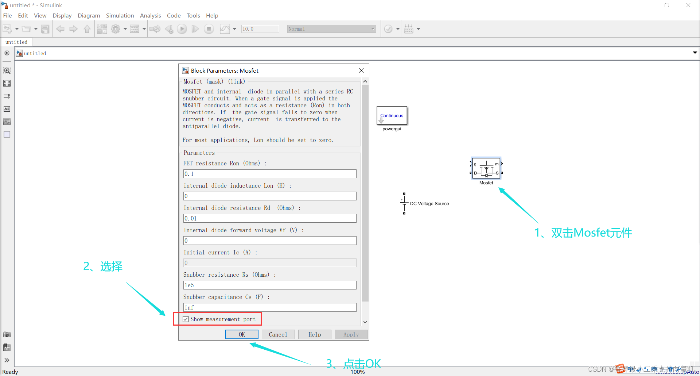Click the simulation stop time field

click(260, 29)
